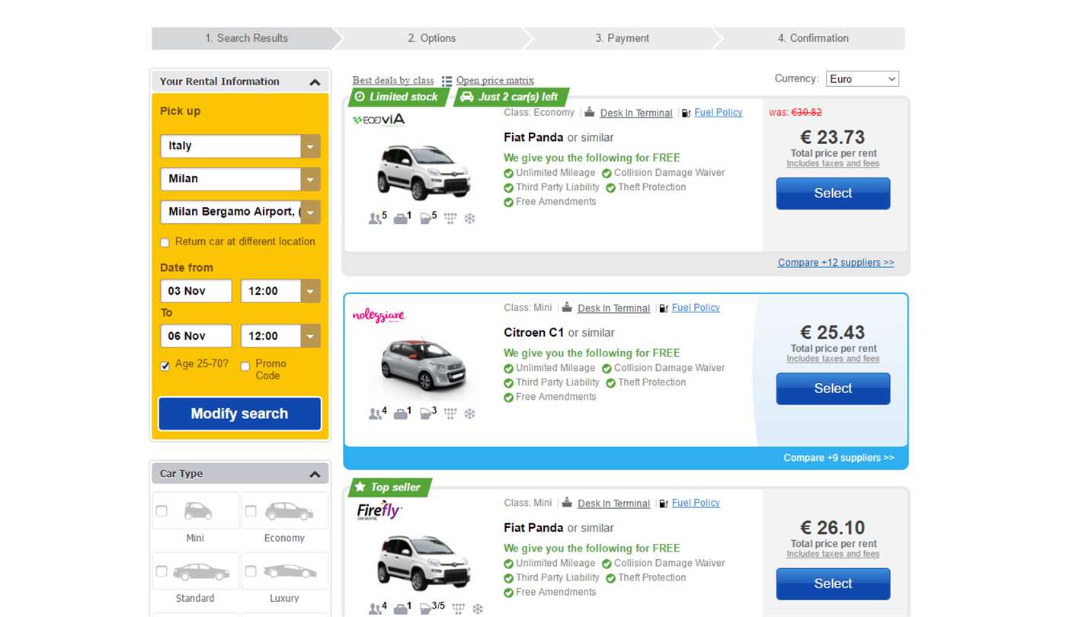Viewport: 1082px width, 617px height.
Task: Click the noleggiare supplier logo
Action: 379,315
